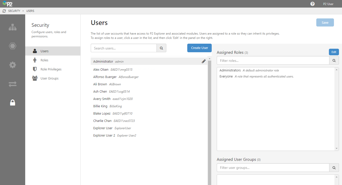Open the P2 User account menu
This screenshot has height=185, width=342.
tap(328, 4)
